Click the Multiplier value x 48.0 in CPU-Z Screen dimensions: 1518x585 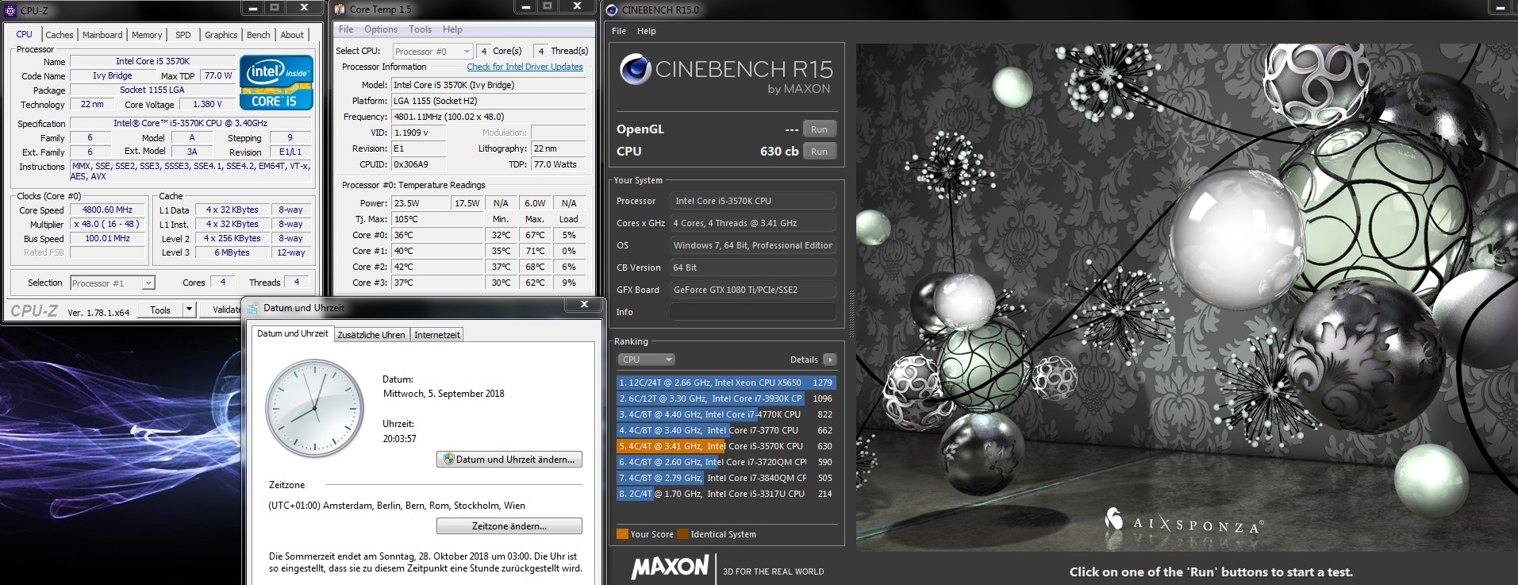pyautogui.click(x=108, y=225)
